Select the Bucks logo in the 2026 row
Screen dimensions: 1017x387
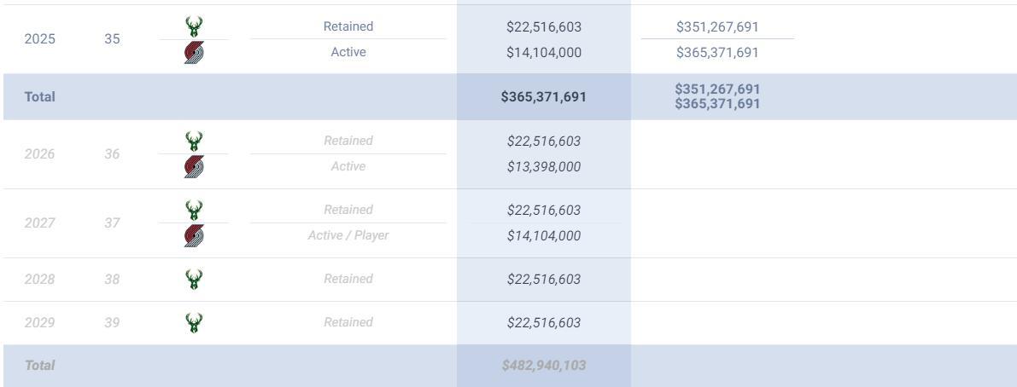[x=194, y=141]
